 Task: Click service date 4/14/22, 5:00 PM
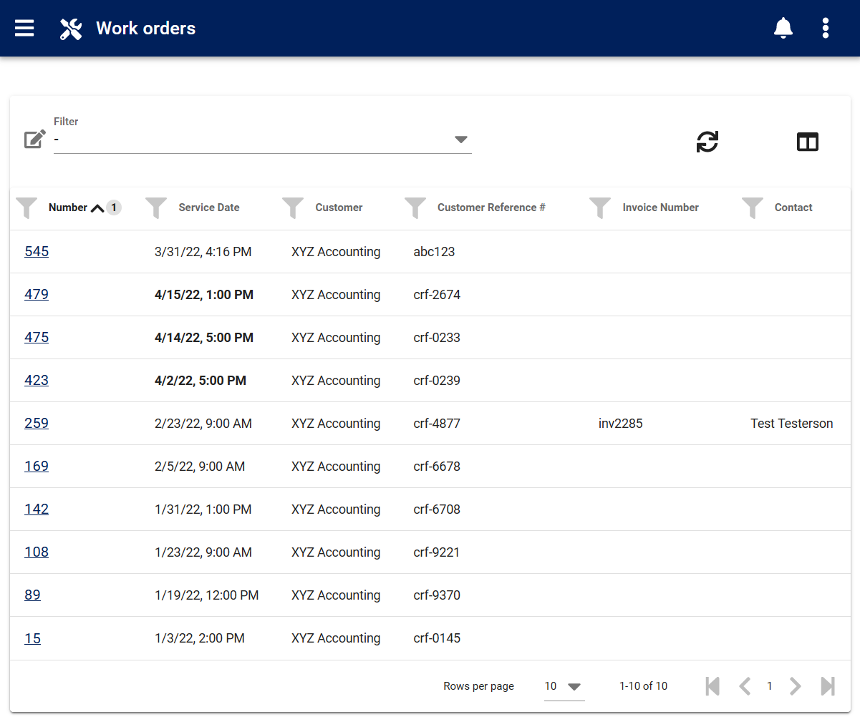tap(204, 337)
